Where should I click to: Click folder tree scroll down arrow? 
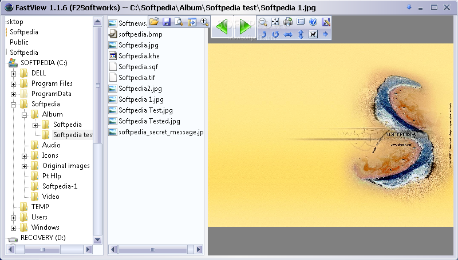coord(97,240)
